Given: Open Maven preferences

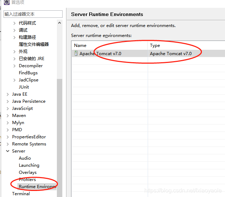Looking at the screenshot, I should (x=19, y=116).
